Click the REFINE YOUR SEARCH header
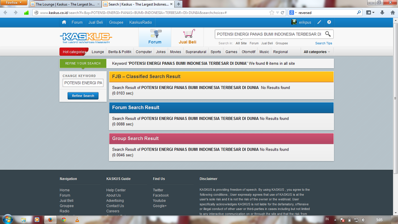 tap(83, 63)
